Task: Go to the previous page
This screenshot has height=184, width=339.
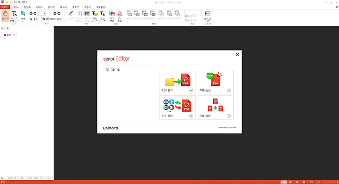Action: [x=35, y=13]
